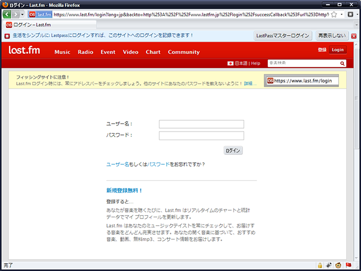Open the tab list dropdown arrow

356,25
